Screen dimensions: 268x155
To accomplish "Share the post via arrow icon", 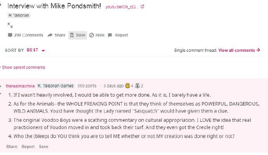I will (56, 35).
